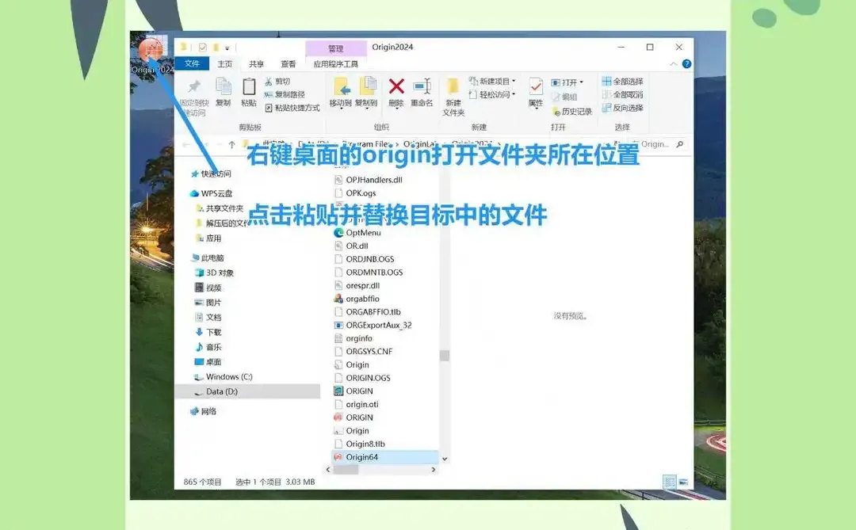Open the Origin 2024 desktop shortcut

pyautogui.click(x=151, y=49)
